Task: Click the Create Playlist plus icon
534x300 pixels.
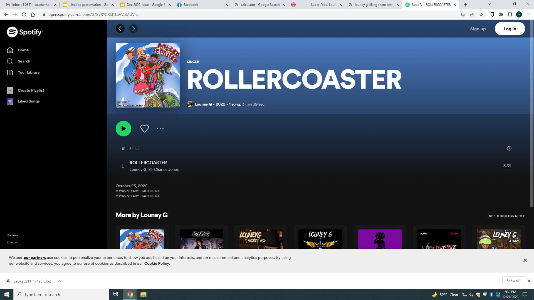Action: 10,90
